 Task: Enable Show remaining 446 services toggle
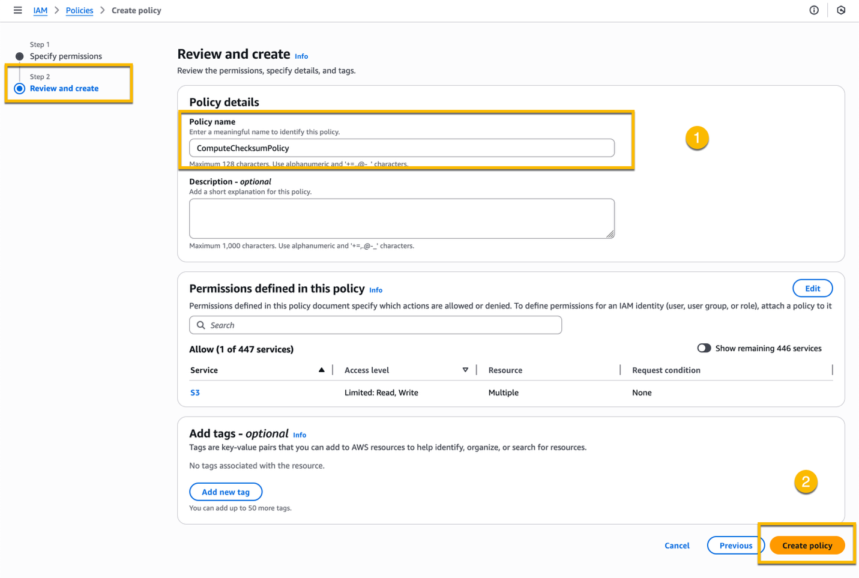click(705, 348)
